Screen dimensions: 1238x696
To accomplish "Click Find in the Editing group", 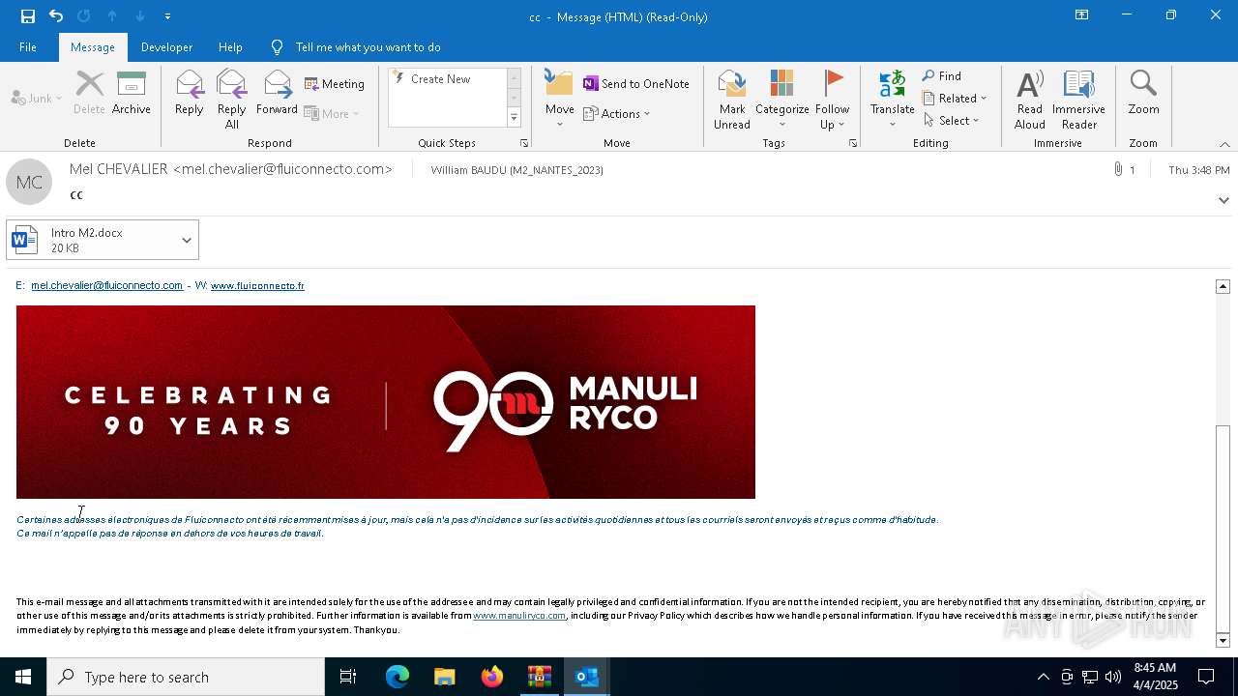I will tap(942, 76).
